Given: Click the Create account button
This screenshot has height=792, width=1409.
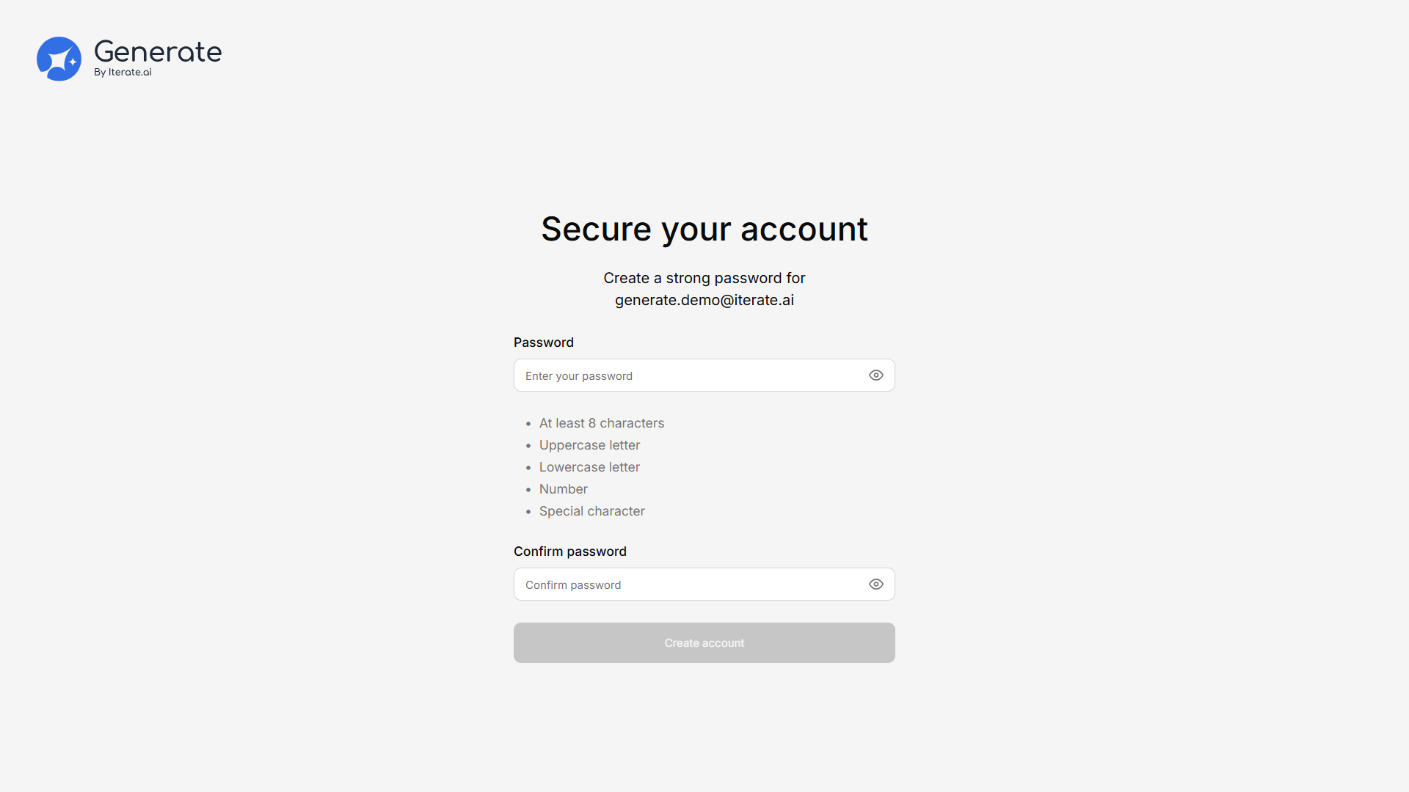Looking at the screenshot, I should pos(704,643).
